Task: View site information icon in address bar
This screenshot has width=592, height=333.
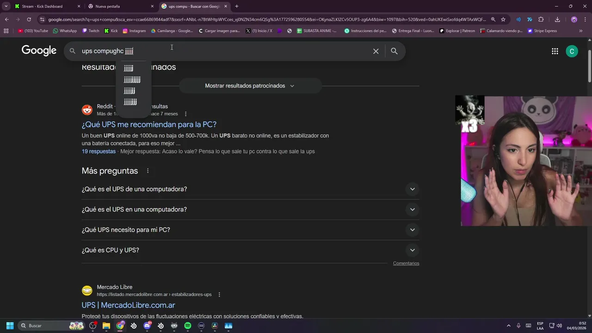Action: point(43,19)
